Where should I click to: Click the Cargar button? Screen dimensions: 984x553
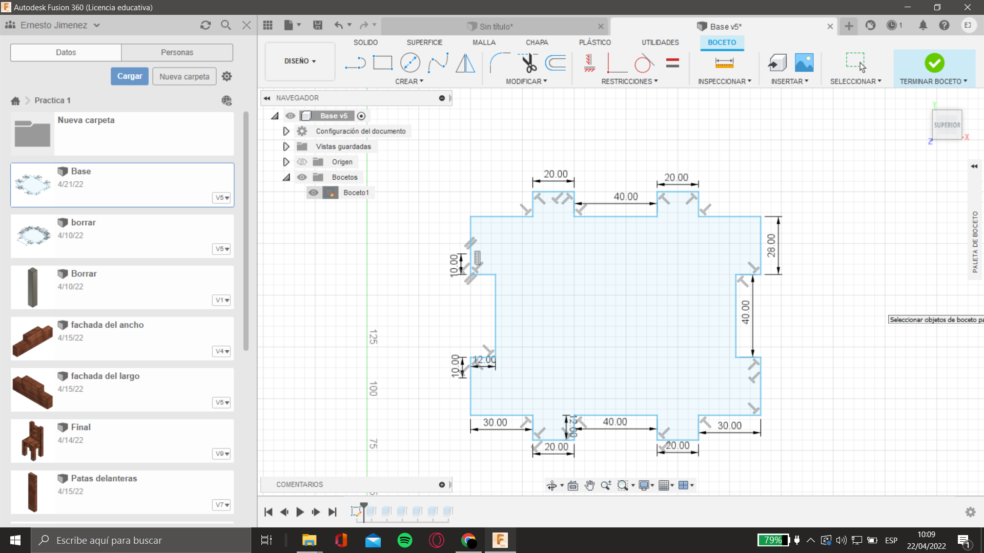(130, 76)
